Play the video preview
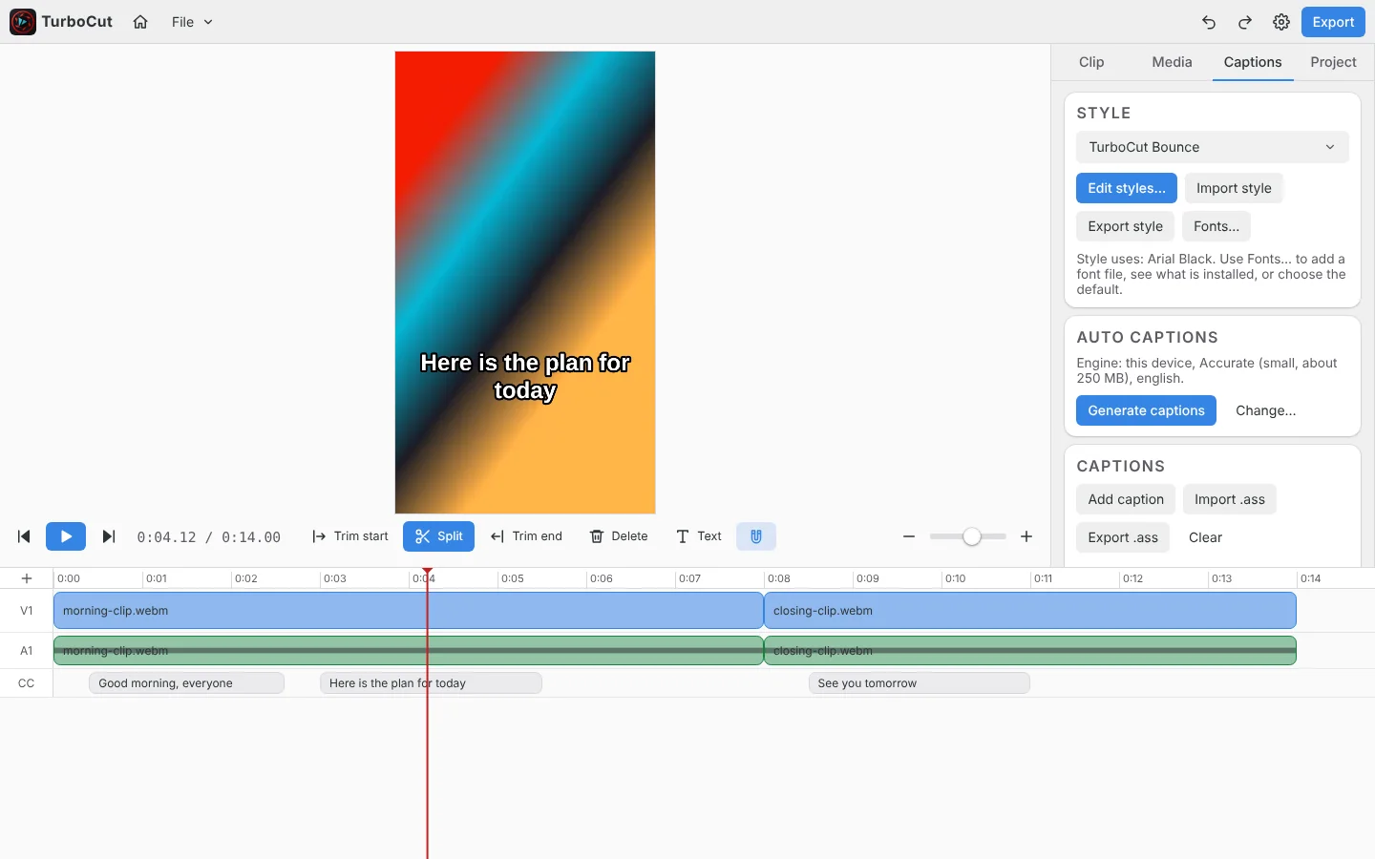Image resolution: width=1375 pixels, height=859 pixels. [66, 536]
